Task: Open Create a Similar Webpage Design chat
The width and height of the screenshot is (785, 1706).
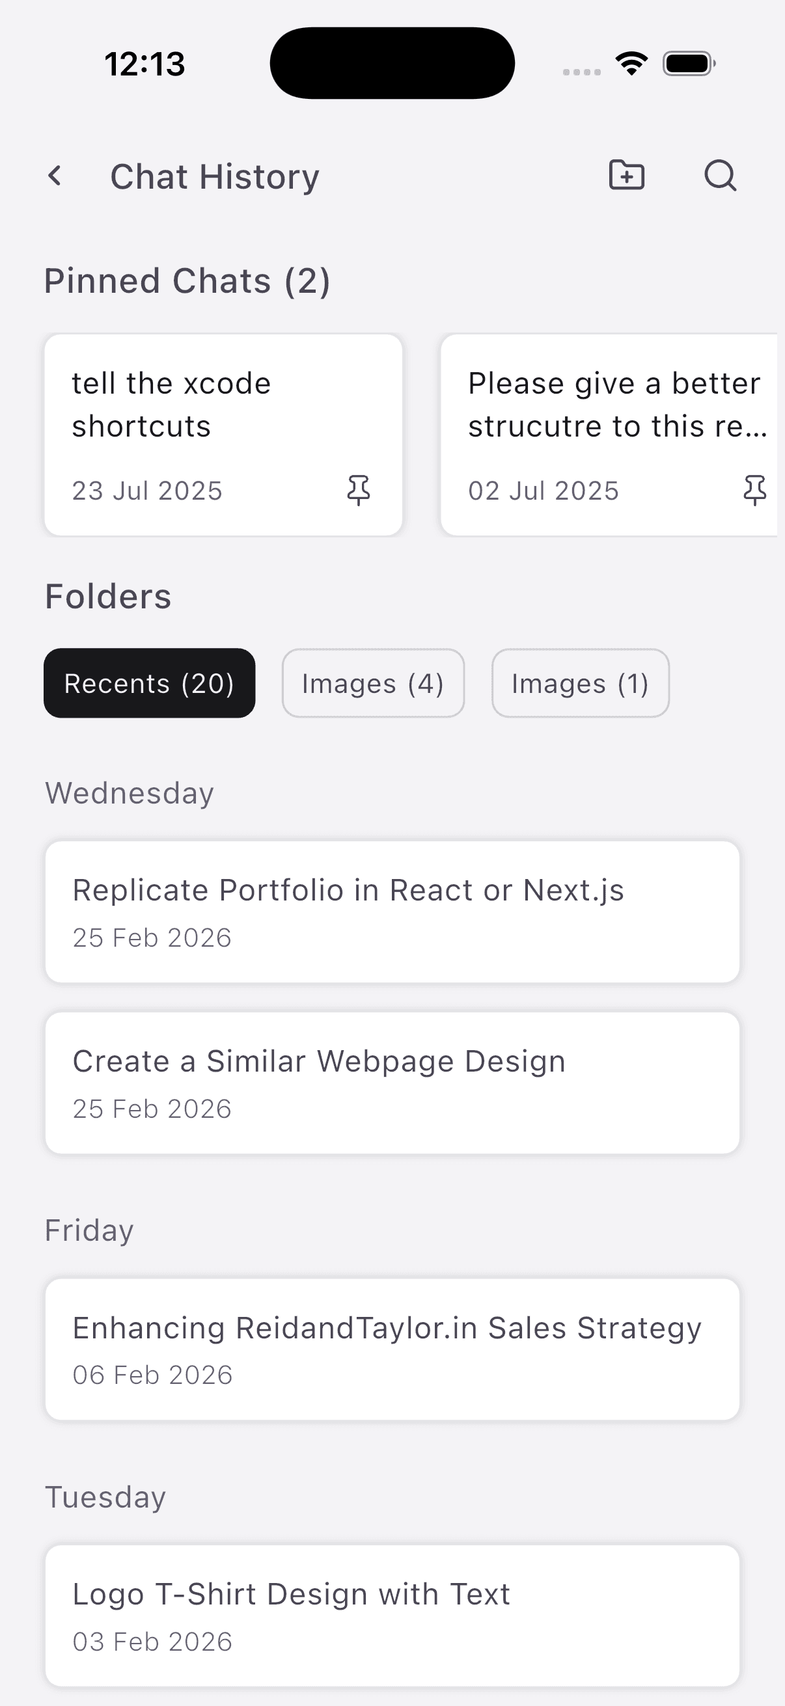Action: point(392,1082)
